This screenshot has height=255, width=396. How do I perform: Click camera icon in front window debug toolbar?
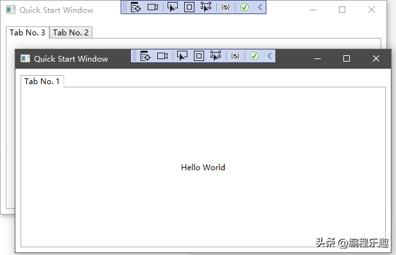(x=162, y=56)
